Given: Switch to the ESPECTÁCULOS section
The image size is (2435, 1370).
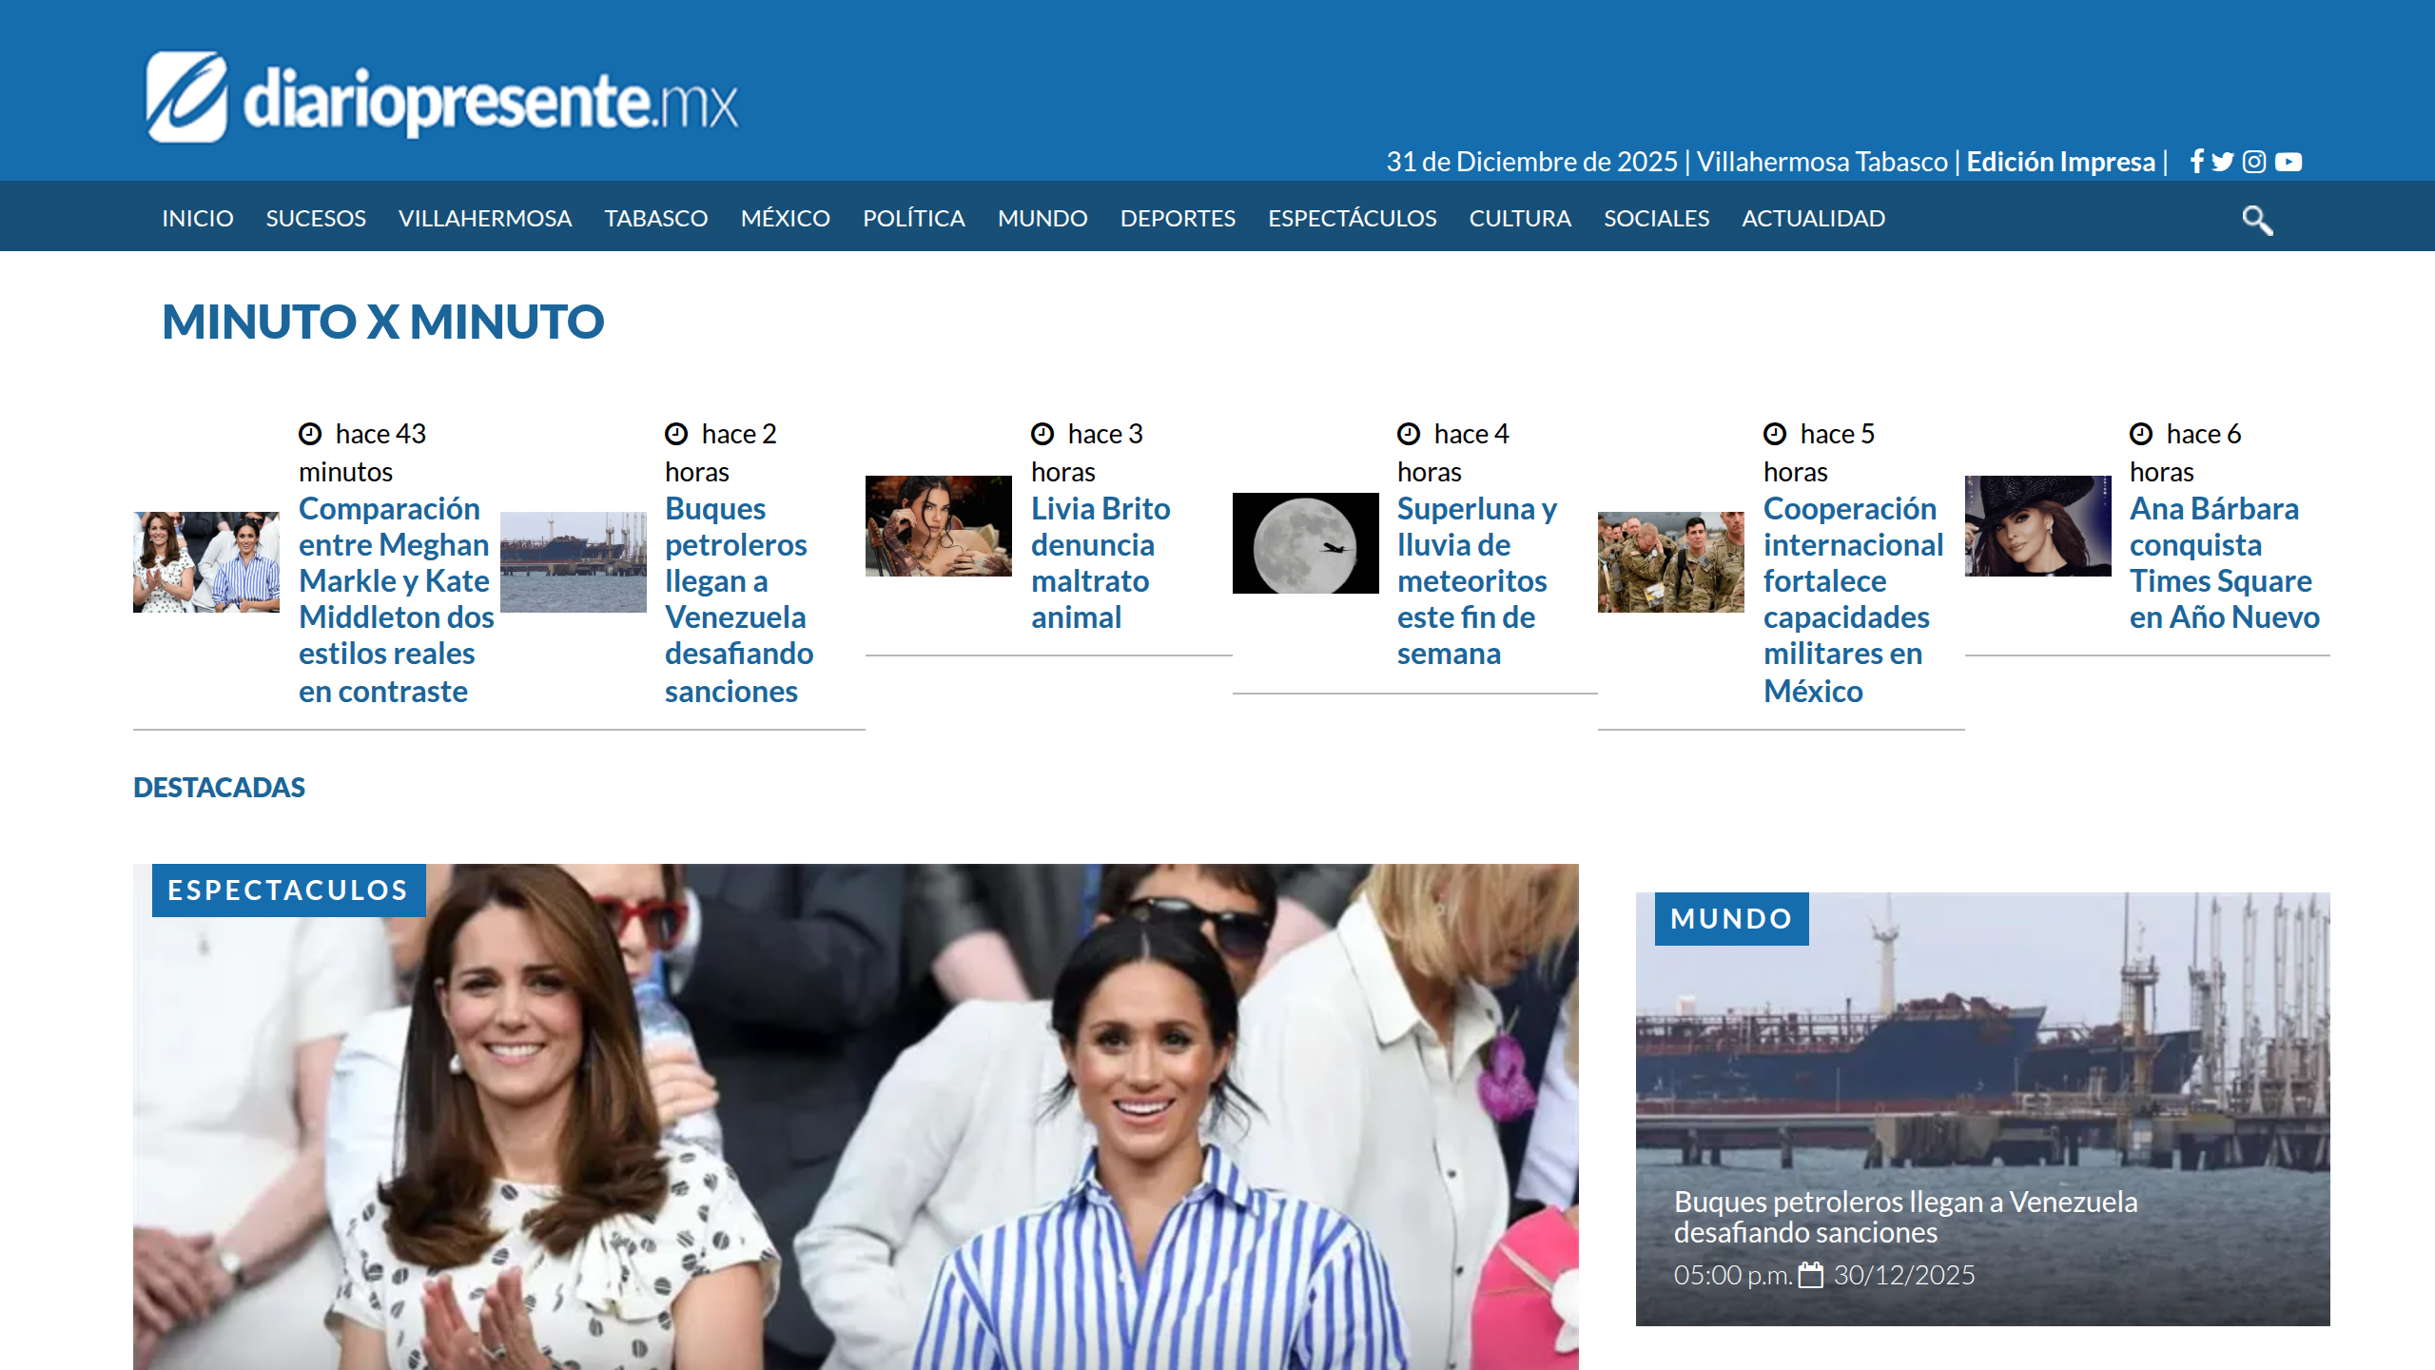Looking at the screenshot, I should point(1352,218).
